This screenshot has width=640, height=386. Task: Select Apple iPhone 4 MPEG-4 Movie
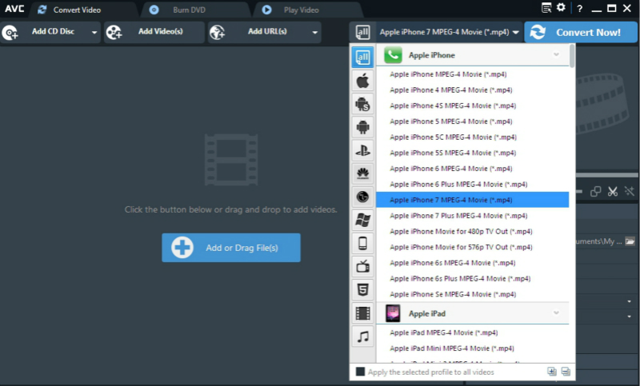[472, 90]
